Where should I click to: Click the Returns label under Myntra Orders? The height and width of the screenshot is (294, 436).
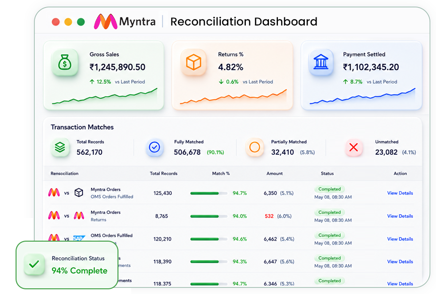click(99, 220)
